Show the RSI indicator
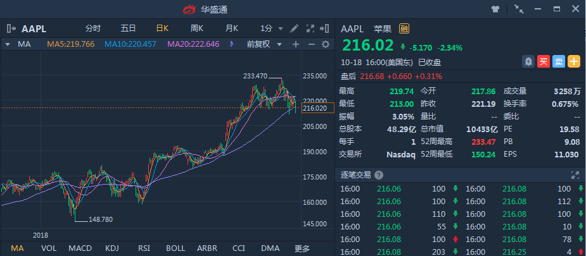Viewport: 586px width, 256px height. tap(144, 248)
